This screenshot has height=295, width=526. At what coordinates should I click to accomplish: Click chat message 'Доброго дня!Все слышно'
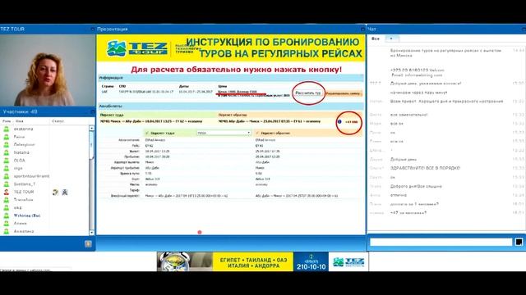pos(416,186)
